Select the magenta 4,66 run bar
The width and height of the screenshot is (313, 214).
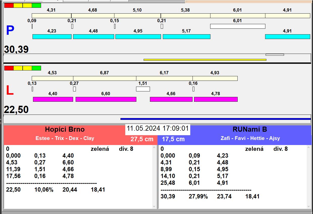(171, 99)
